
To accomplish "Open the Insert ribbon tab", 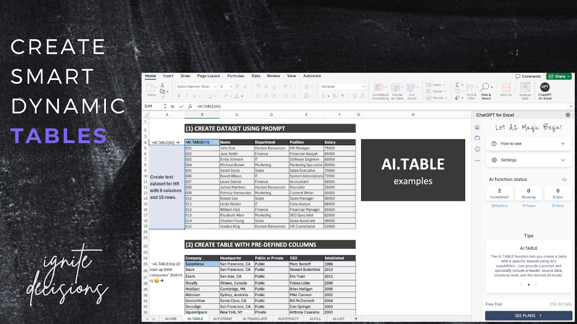I will (x=168, y=76).
